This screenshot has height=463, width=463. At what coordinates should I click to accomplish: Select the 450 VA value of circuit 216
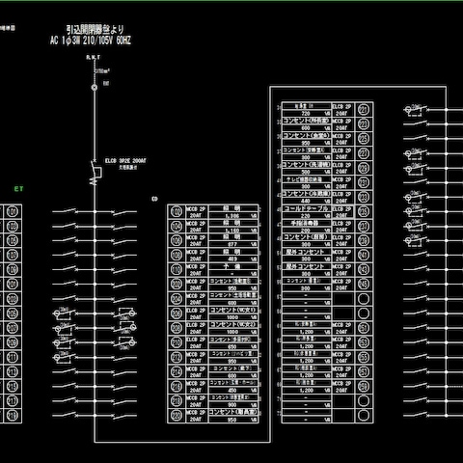pos(232,391)
